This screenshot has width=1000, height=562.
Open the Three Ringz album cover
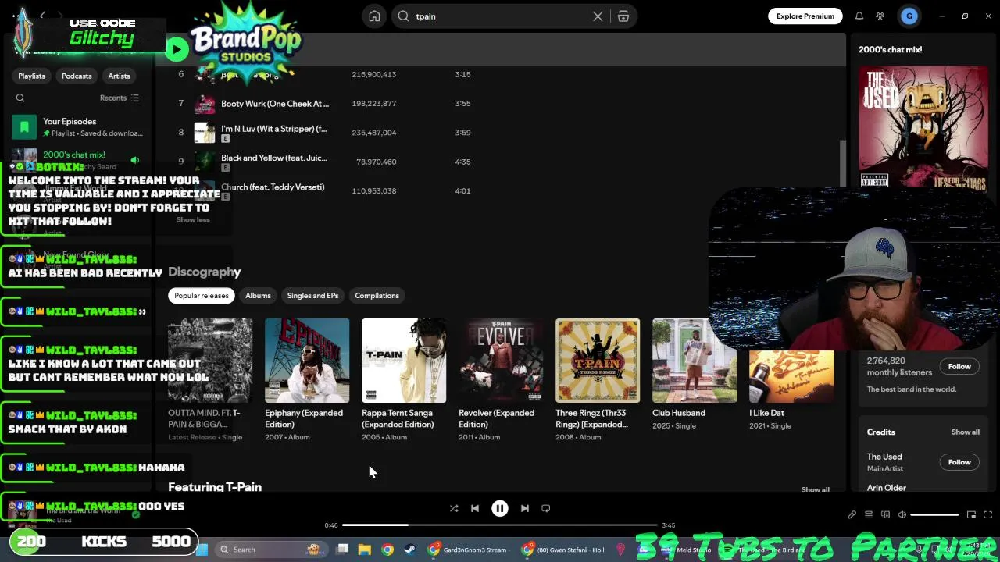(x=598, y=361)
